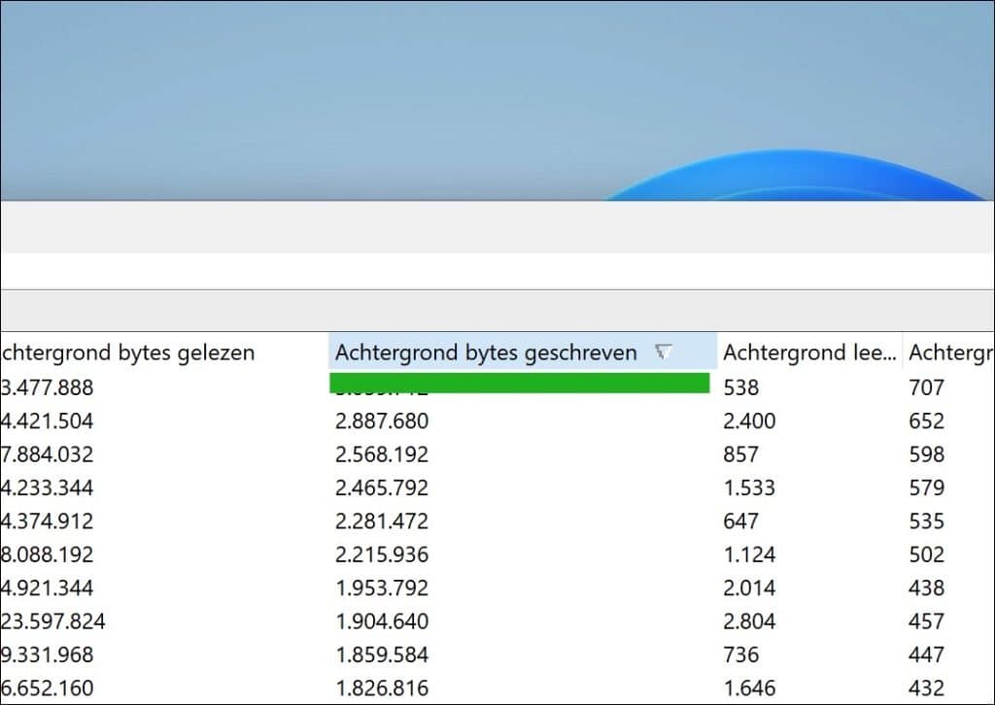Select the cell 2.465.792
Screen dimensions: 995x705
382,487
